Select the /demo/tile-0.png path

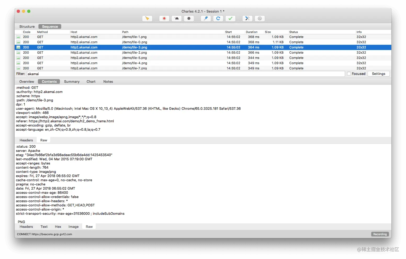[x=134, y=42]
